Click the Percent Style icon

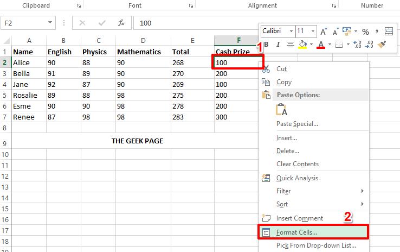pyautogui.click(x=365, y=31)
